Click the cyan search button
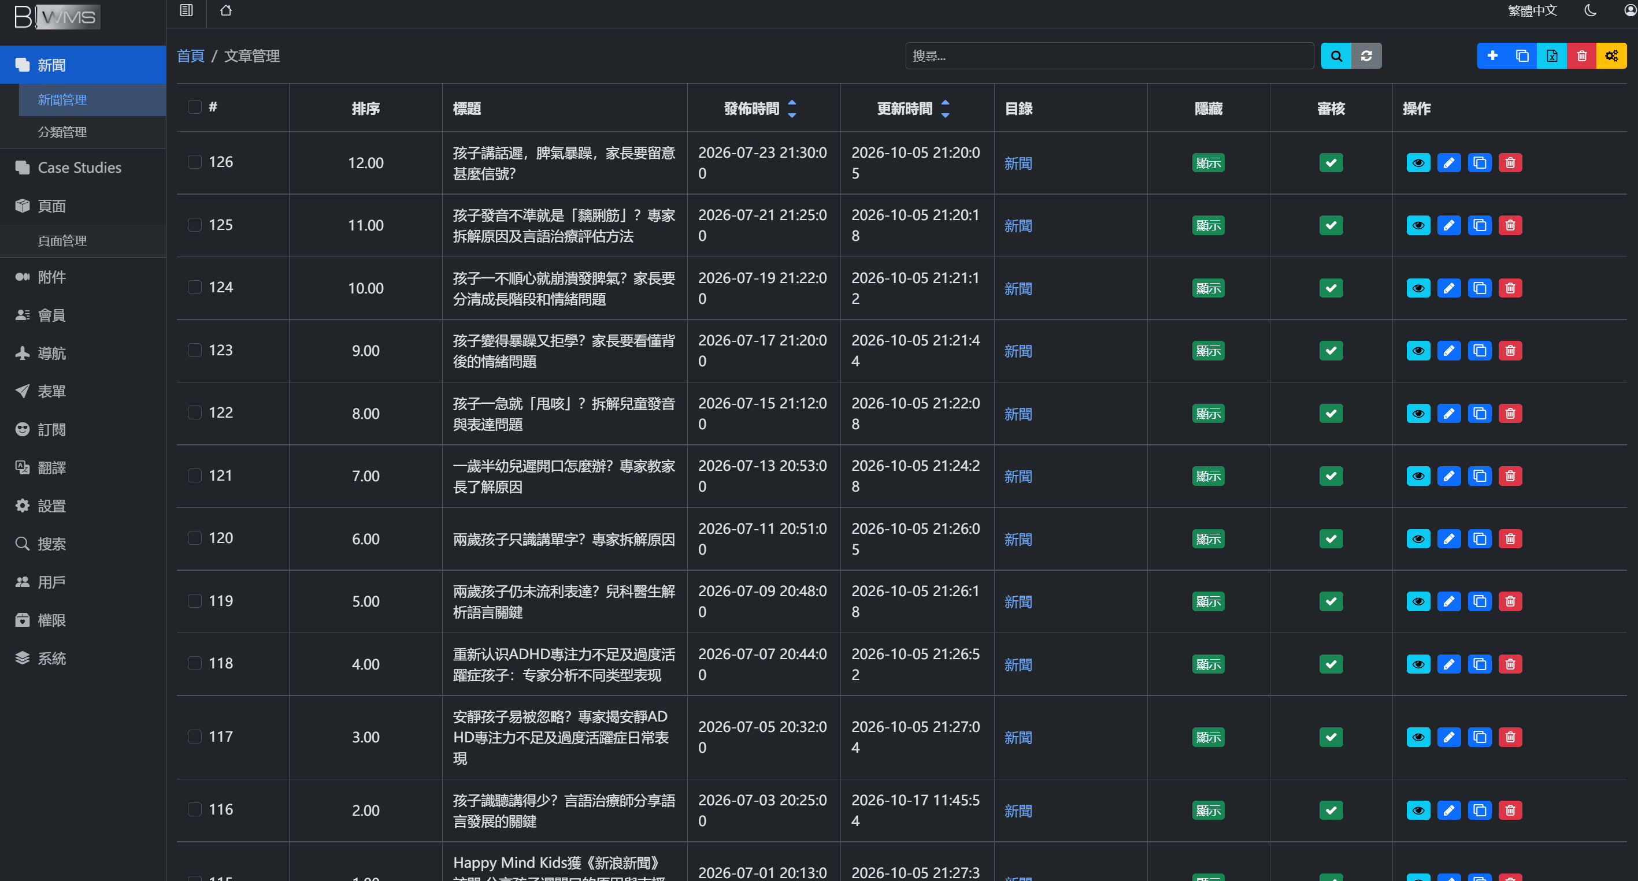1638x881 pixels. coord(1336,56)
